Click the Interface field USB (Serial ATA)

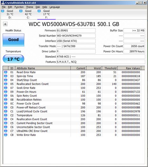[x=76, y=41]
